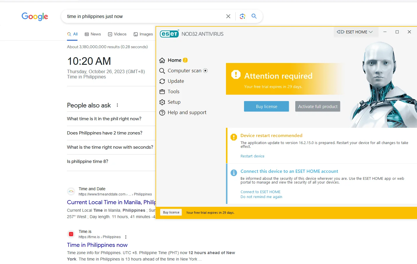Click the 10:20 AM time display

coord(89,61)
